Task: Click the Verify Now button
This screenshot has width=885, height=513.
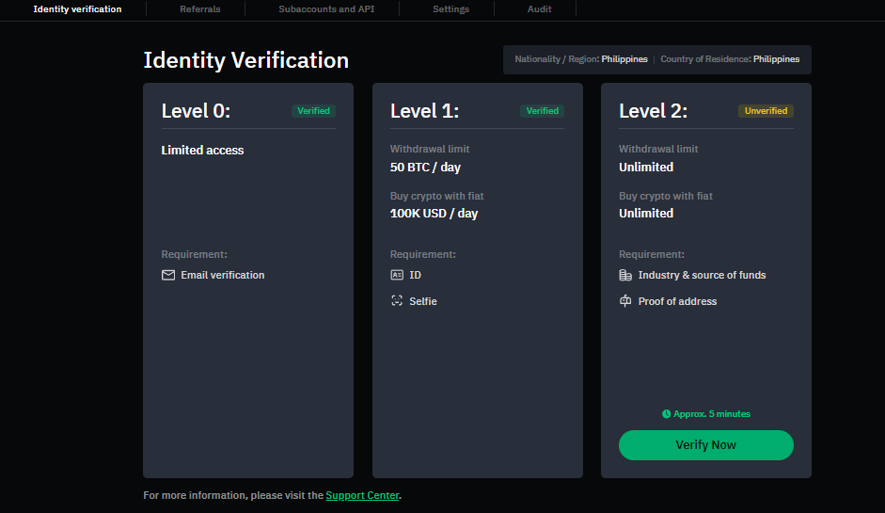Action: 705,444
